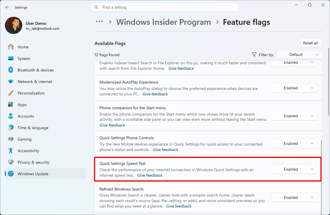The height and width of the screenshot is (215, 330).
Task: Expand Refined Windows Search Enabled dropdown
Action: click(x=294, y=198)
